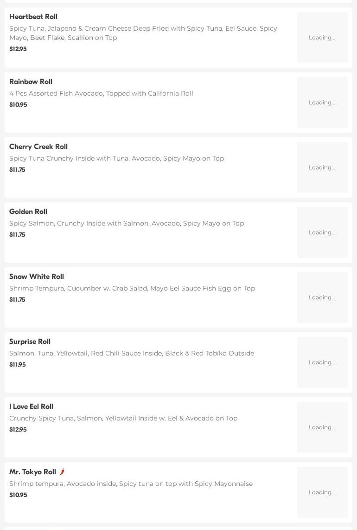Click the Golden Roll loading thumbnail
The height and width of the screenshot is (530, 357).
click(322, 233)
